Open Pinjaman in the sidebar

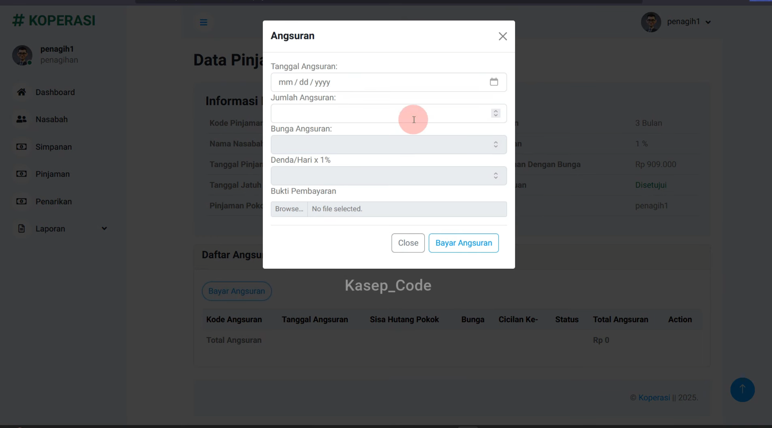pyautogui.click(x=52, y=174)
